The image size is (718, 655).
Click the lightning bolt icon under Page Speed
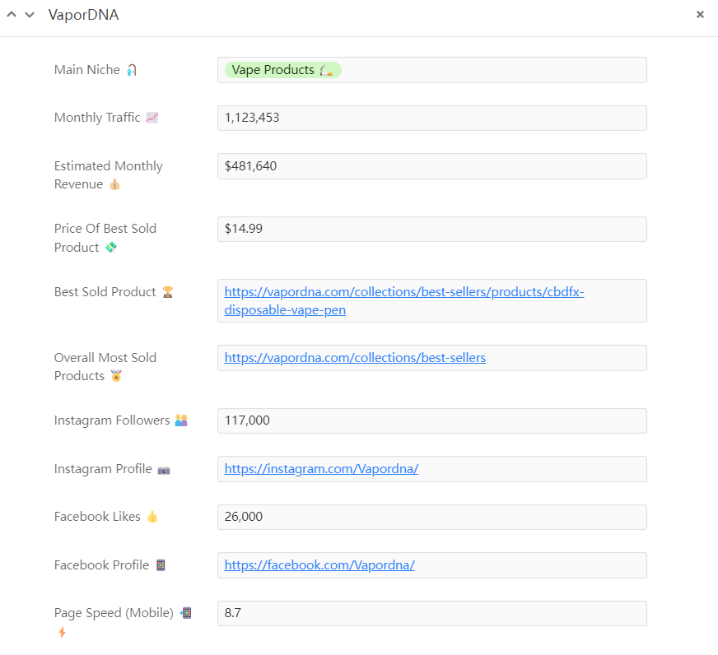[62, 632]
